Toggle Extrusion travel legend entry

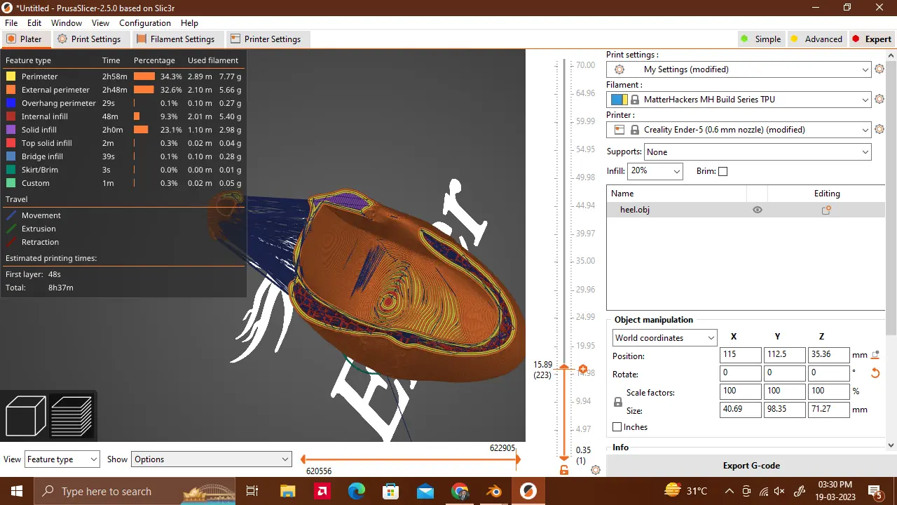tap(31, 229)
